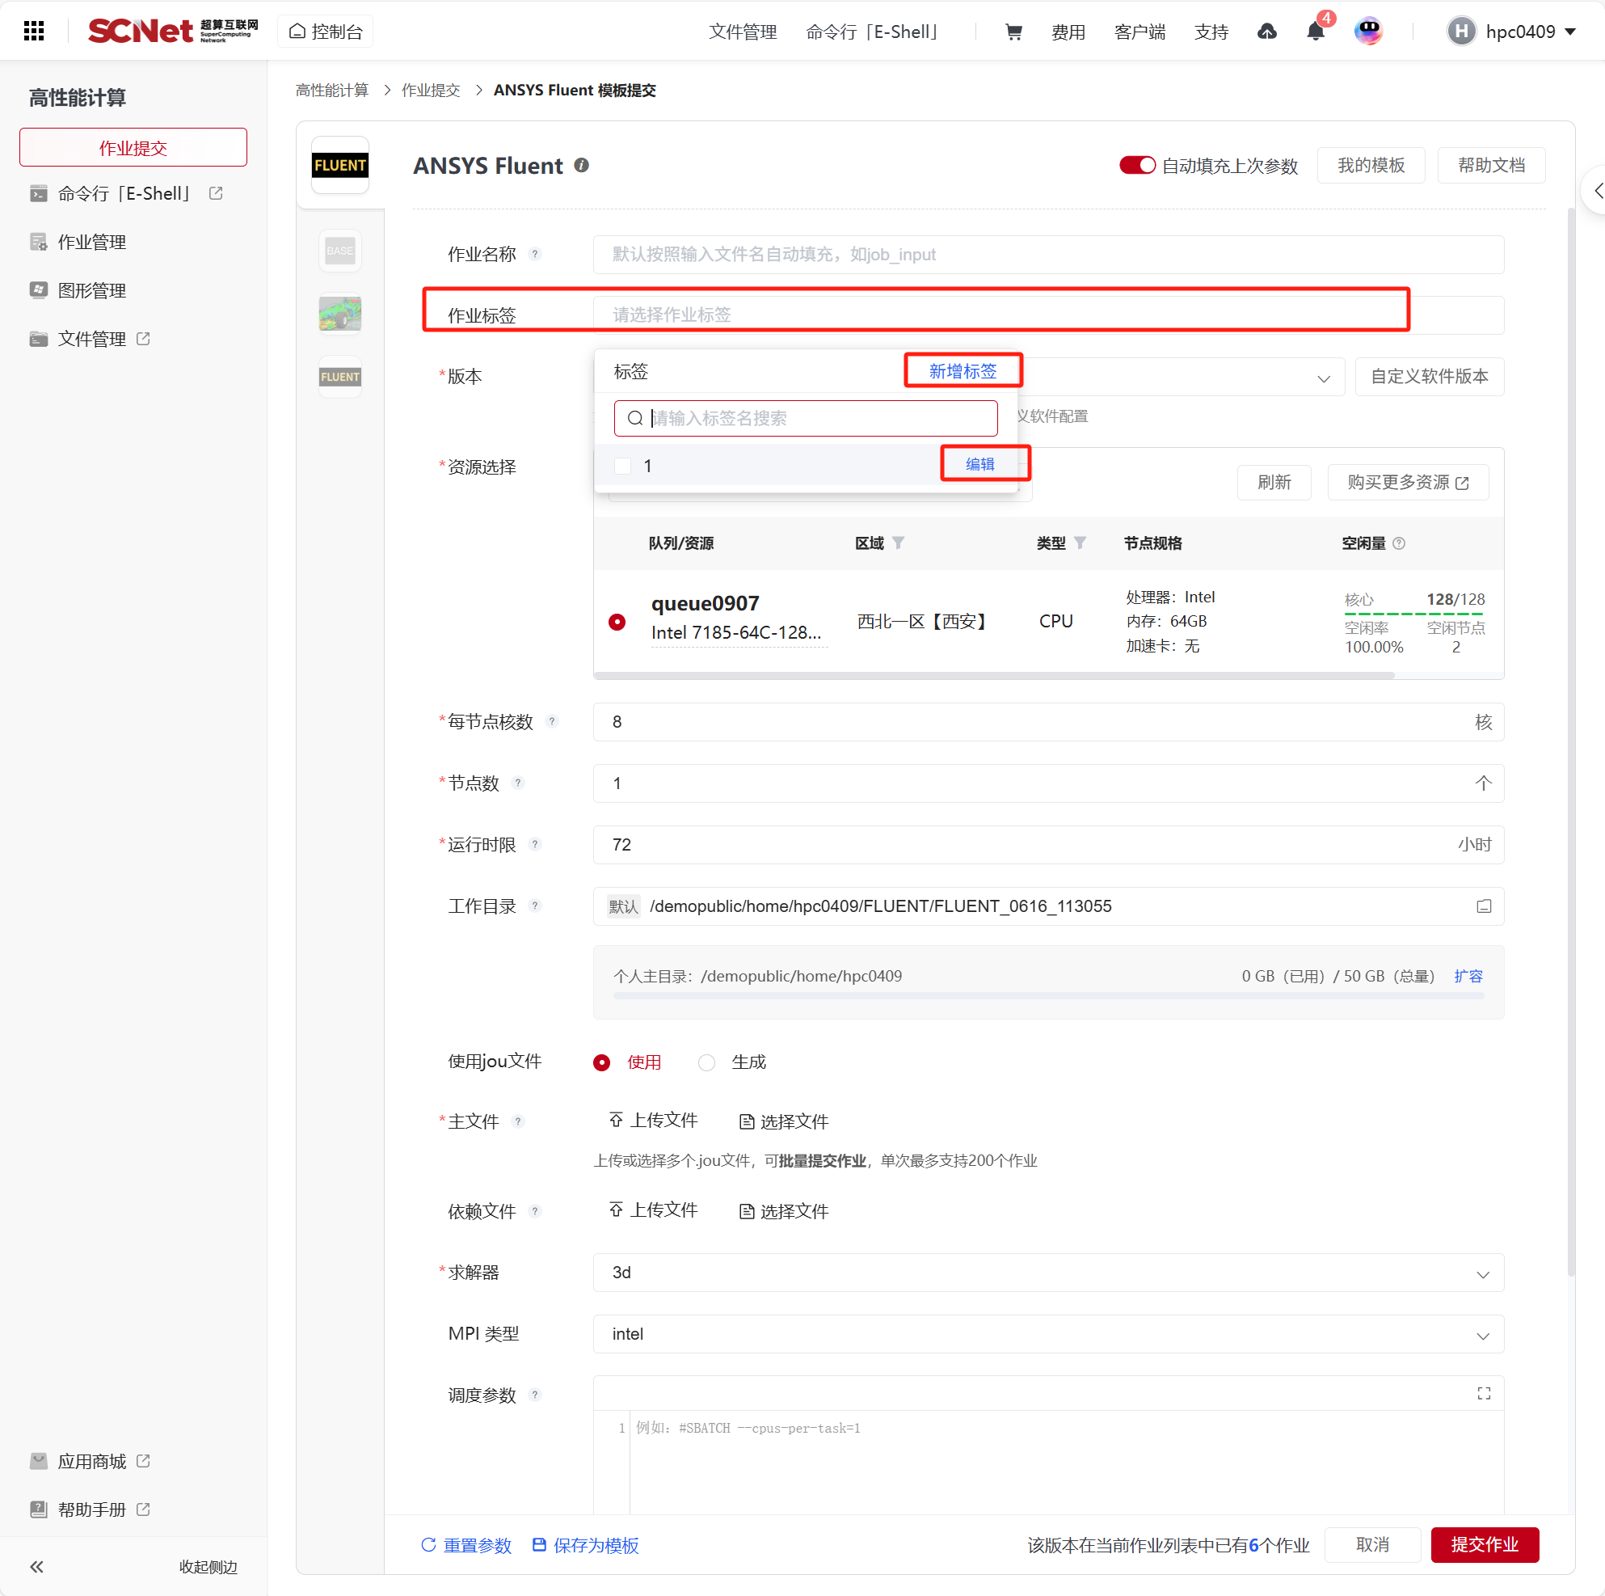1605x1596 pixels.
Task: Click 保存为模板 link
Action: coord(586,1545)
